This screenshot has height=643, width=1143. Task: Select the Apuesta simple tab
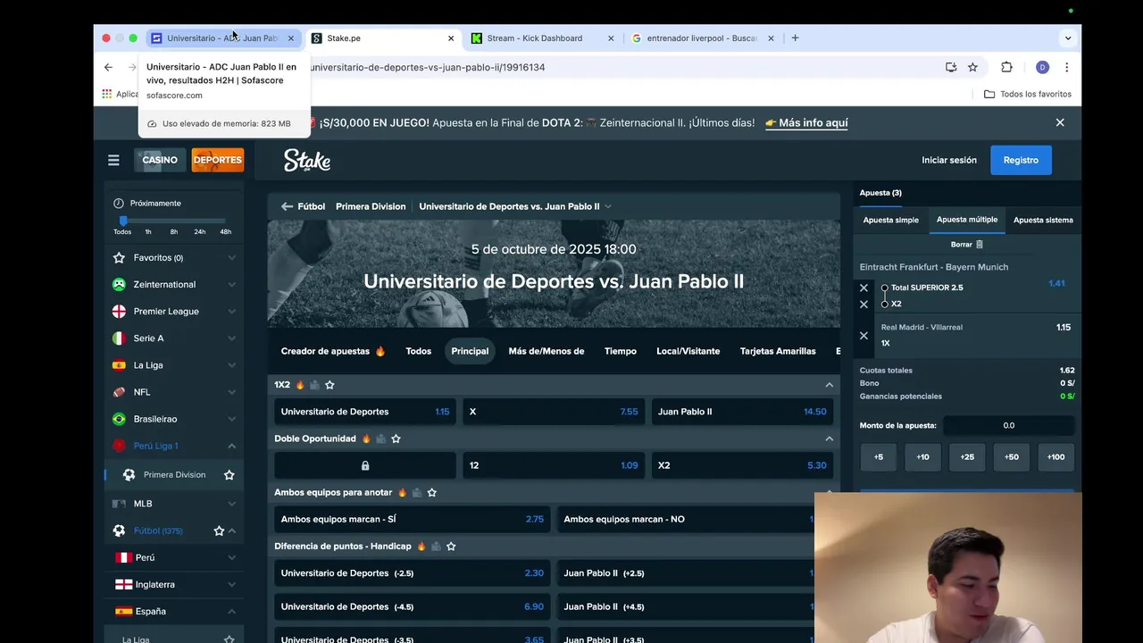[890, 220]
